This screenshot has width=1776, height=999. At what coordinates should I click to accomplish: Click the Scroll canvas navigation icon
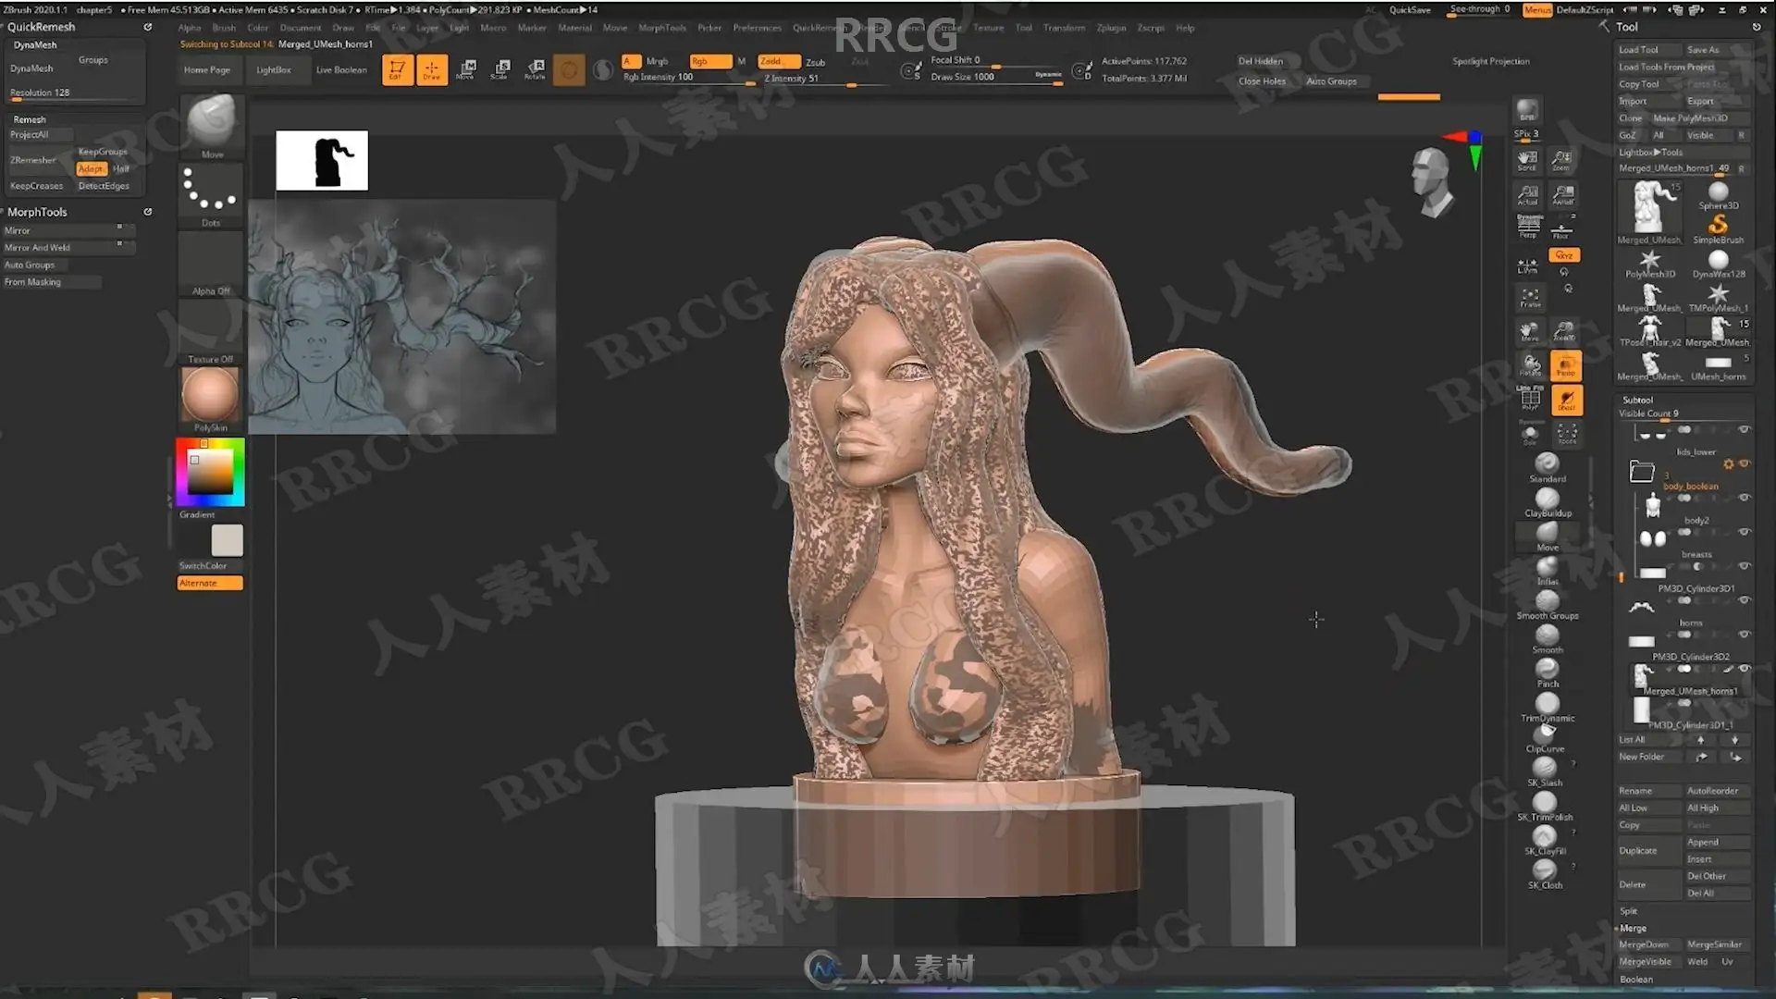1527,161
